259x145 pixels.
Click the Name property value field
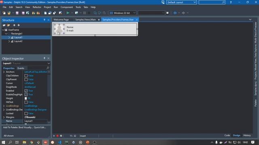pyautogui.click(x=36, y=121)
